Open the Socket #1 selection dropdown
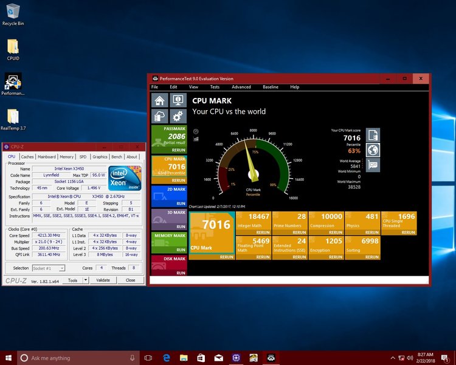Screen dimensions: 456x365 [49, 268]
